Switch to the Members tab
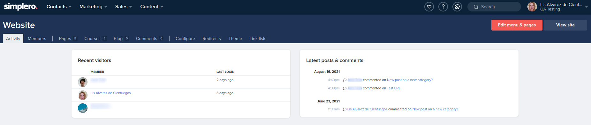Image resolution: width=591 pixels, height=125 pixels. click(x=37, y=38)
